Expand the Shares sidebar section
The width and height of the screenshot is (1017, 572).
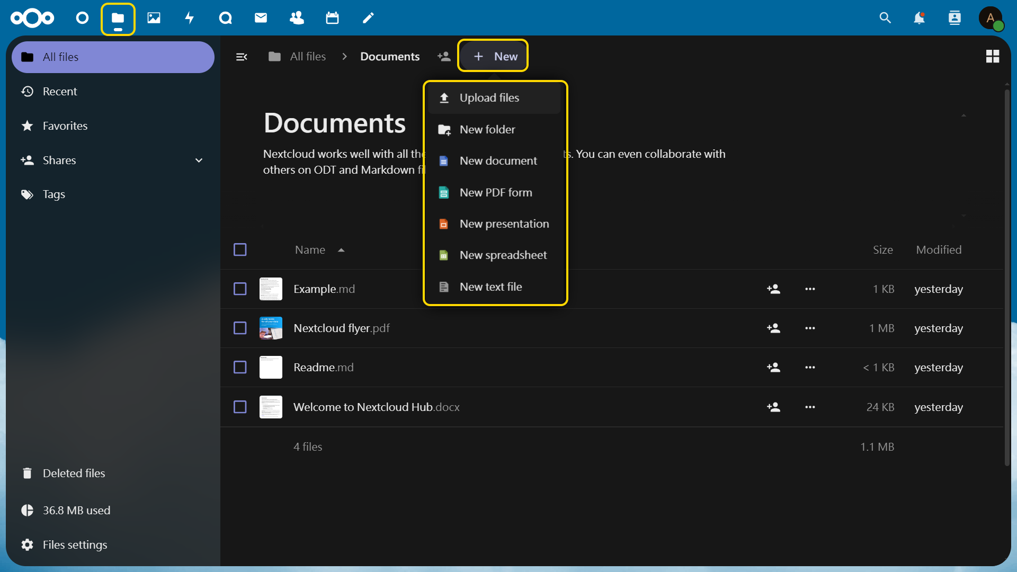(199, 160)
